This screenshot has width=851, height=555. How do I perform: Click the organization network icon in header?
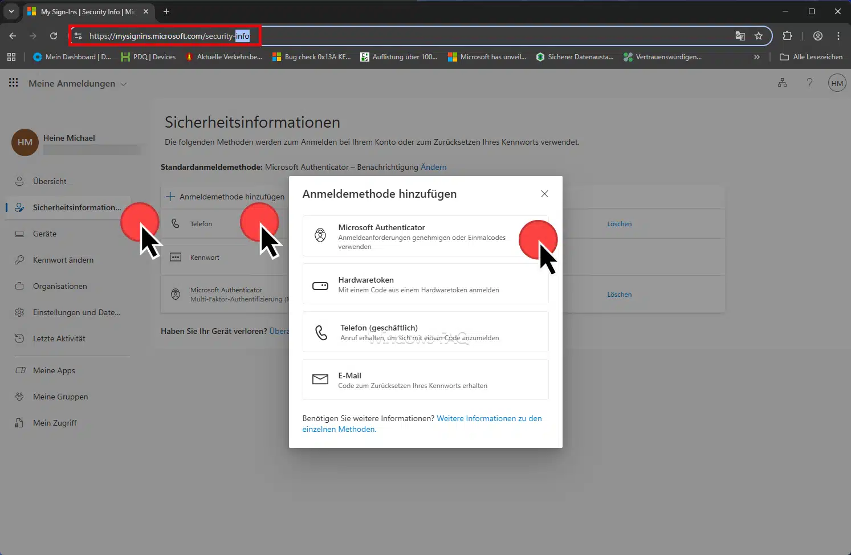pos(782,83)
